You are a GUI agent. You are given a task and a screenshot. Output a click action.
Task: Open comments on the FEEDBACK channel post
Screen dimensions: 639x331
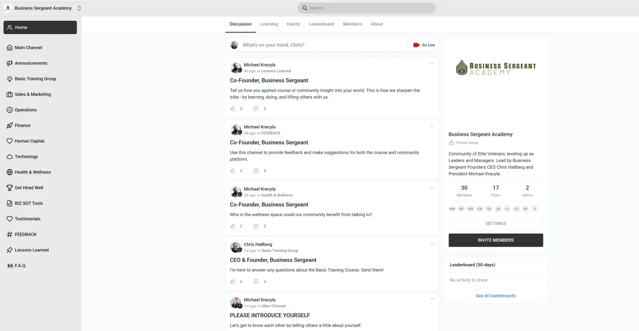pos(256,171)
